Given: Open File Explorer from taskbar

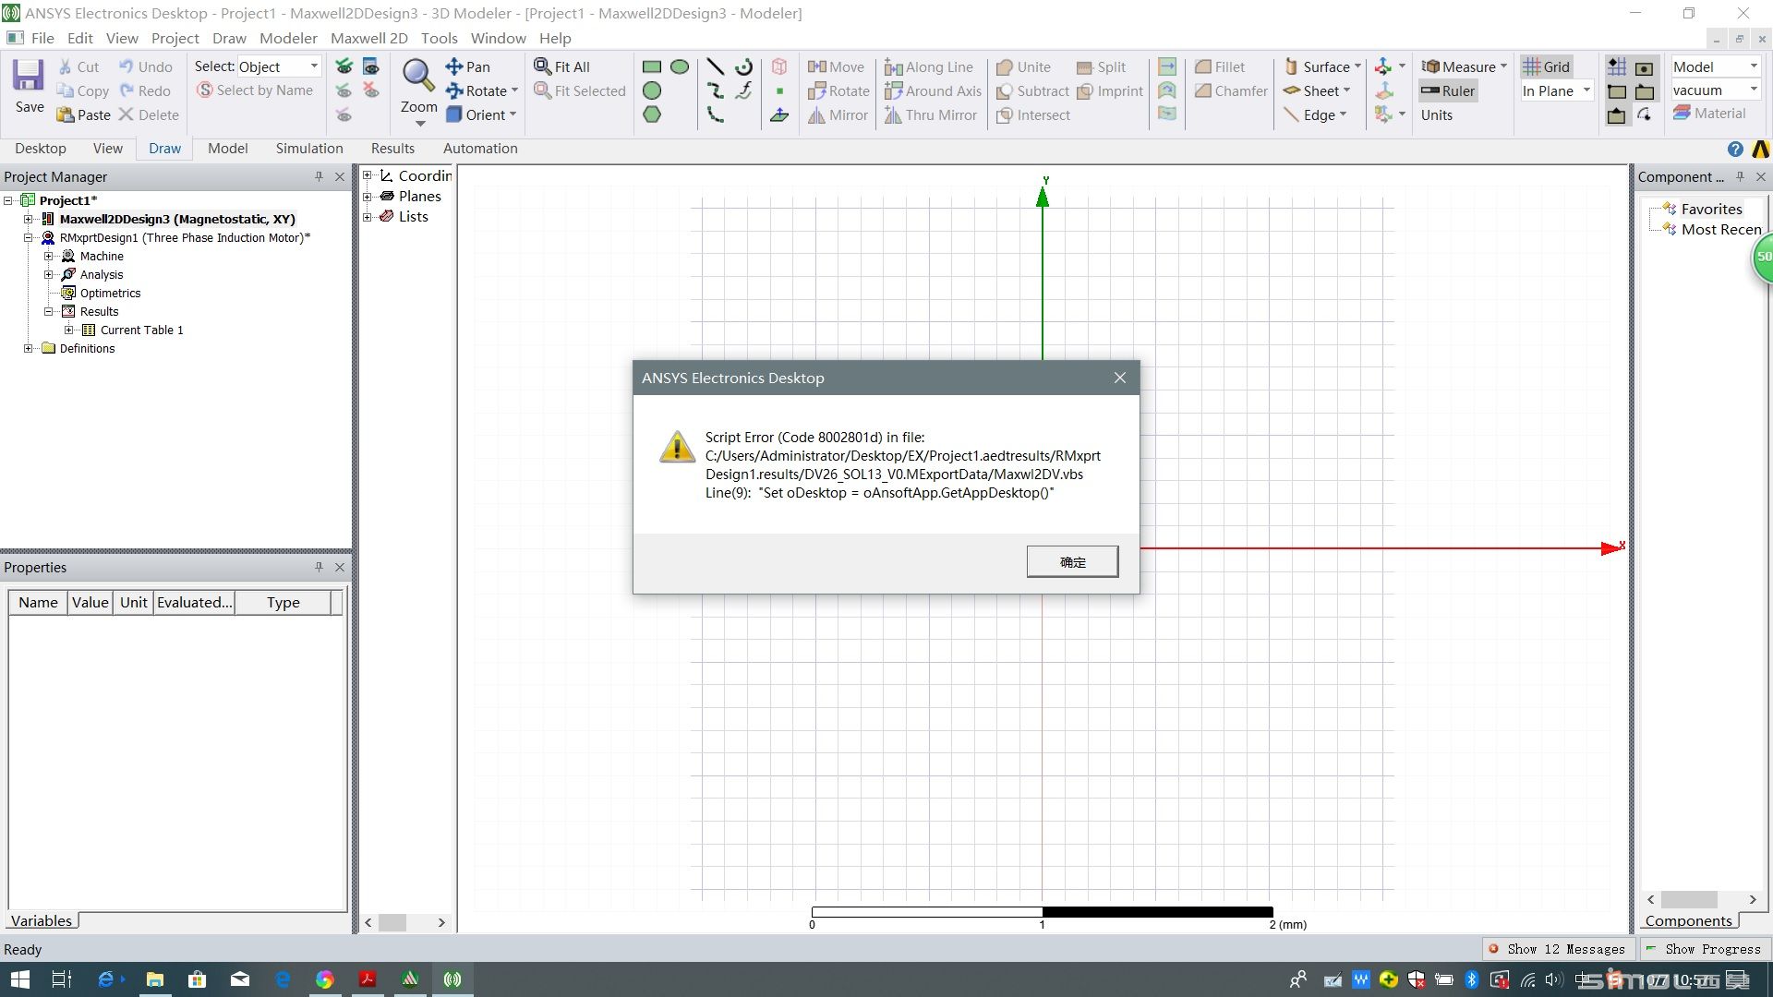Looking at the screenshot, I should coord(154,979).
